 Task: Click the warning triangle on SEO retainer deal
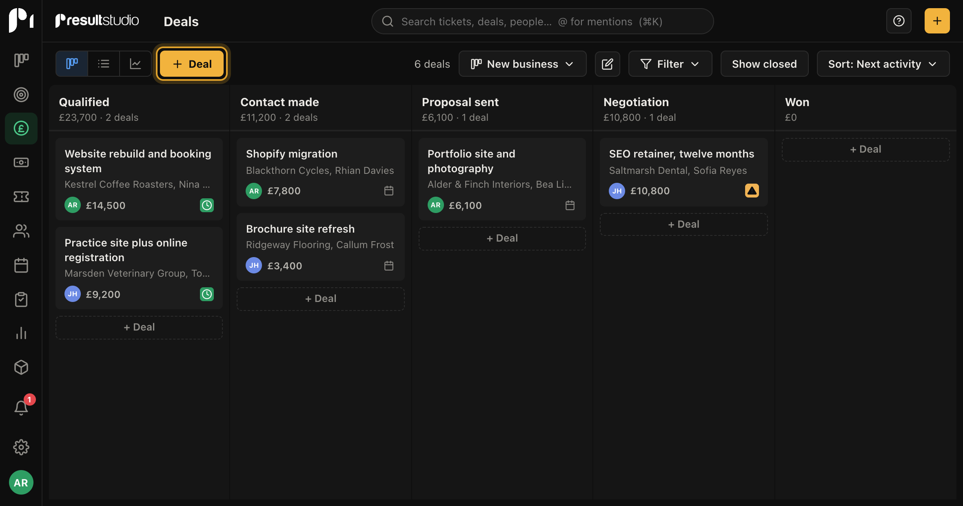(x=752, y=191)
